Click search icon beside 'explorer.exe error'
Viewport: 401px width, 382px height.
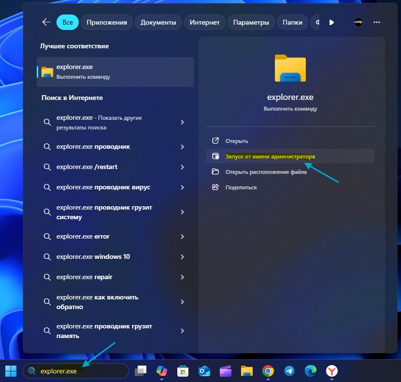point(47,237)
